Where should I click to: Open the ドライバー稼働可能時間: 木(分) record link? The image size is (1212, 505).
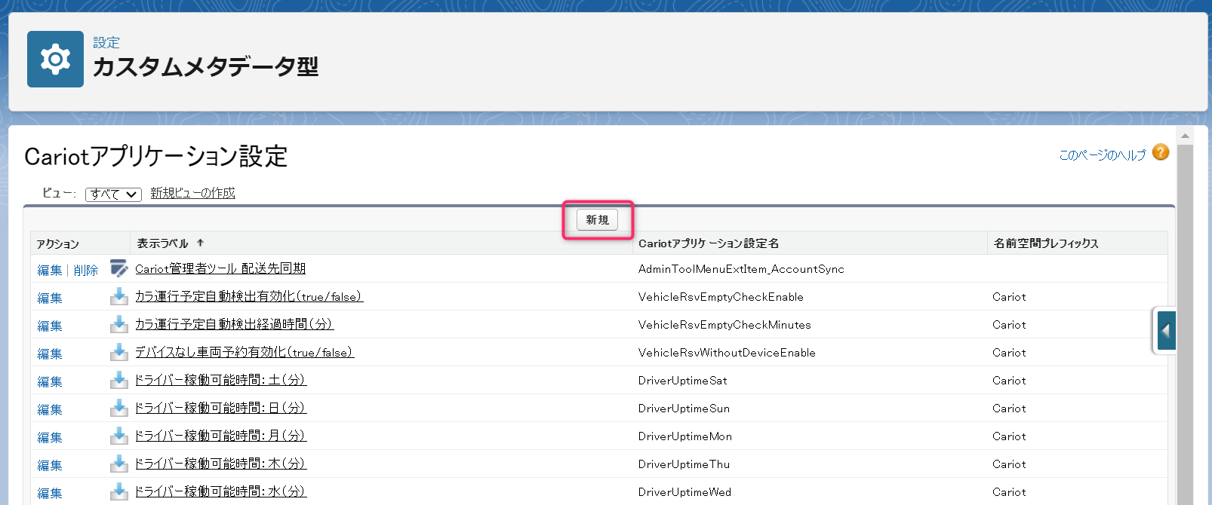[220, 464]
